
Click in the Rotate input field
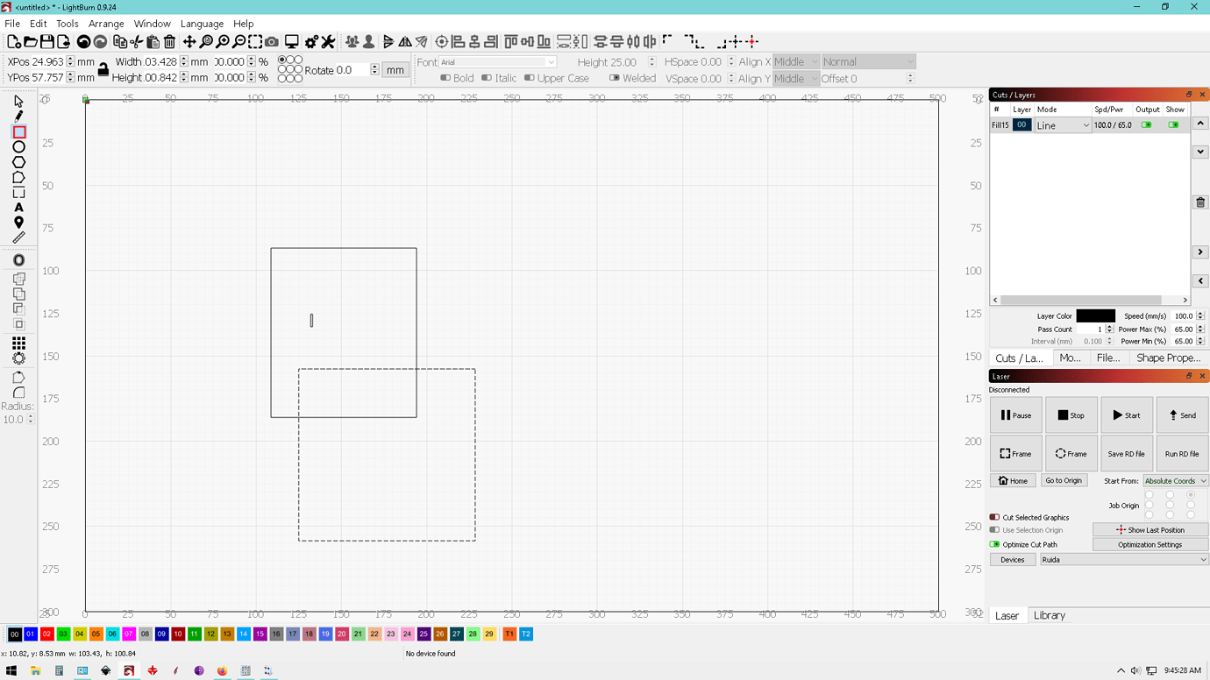click(x=351, y=69)
